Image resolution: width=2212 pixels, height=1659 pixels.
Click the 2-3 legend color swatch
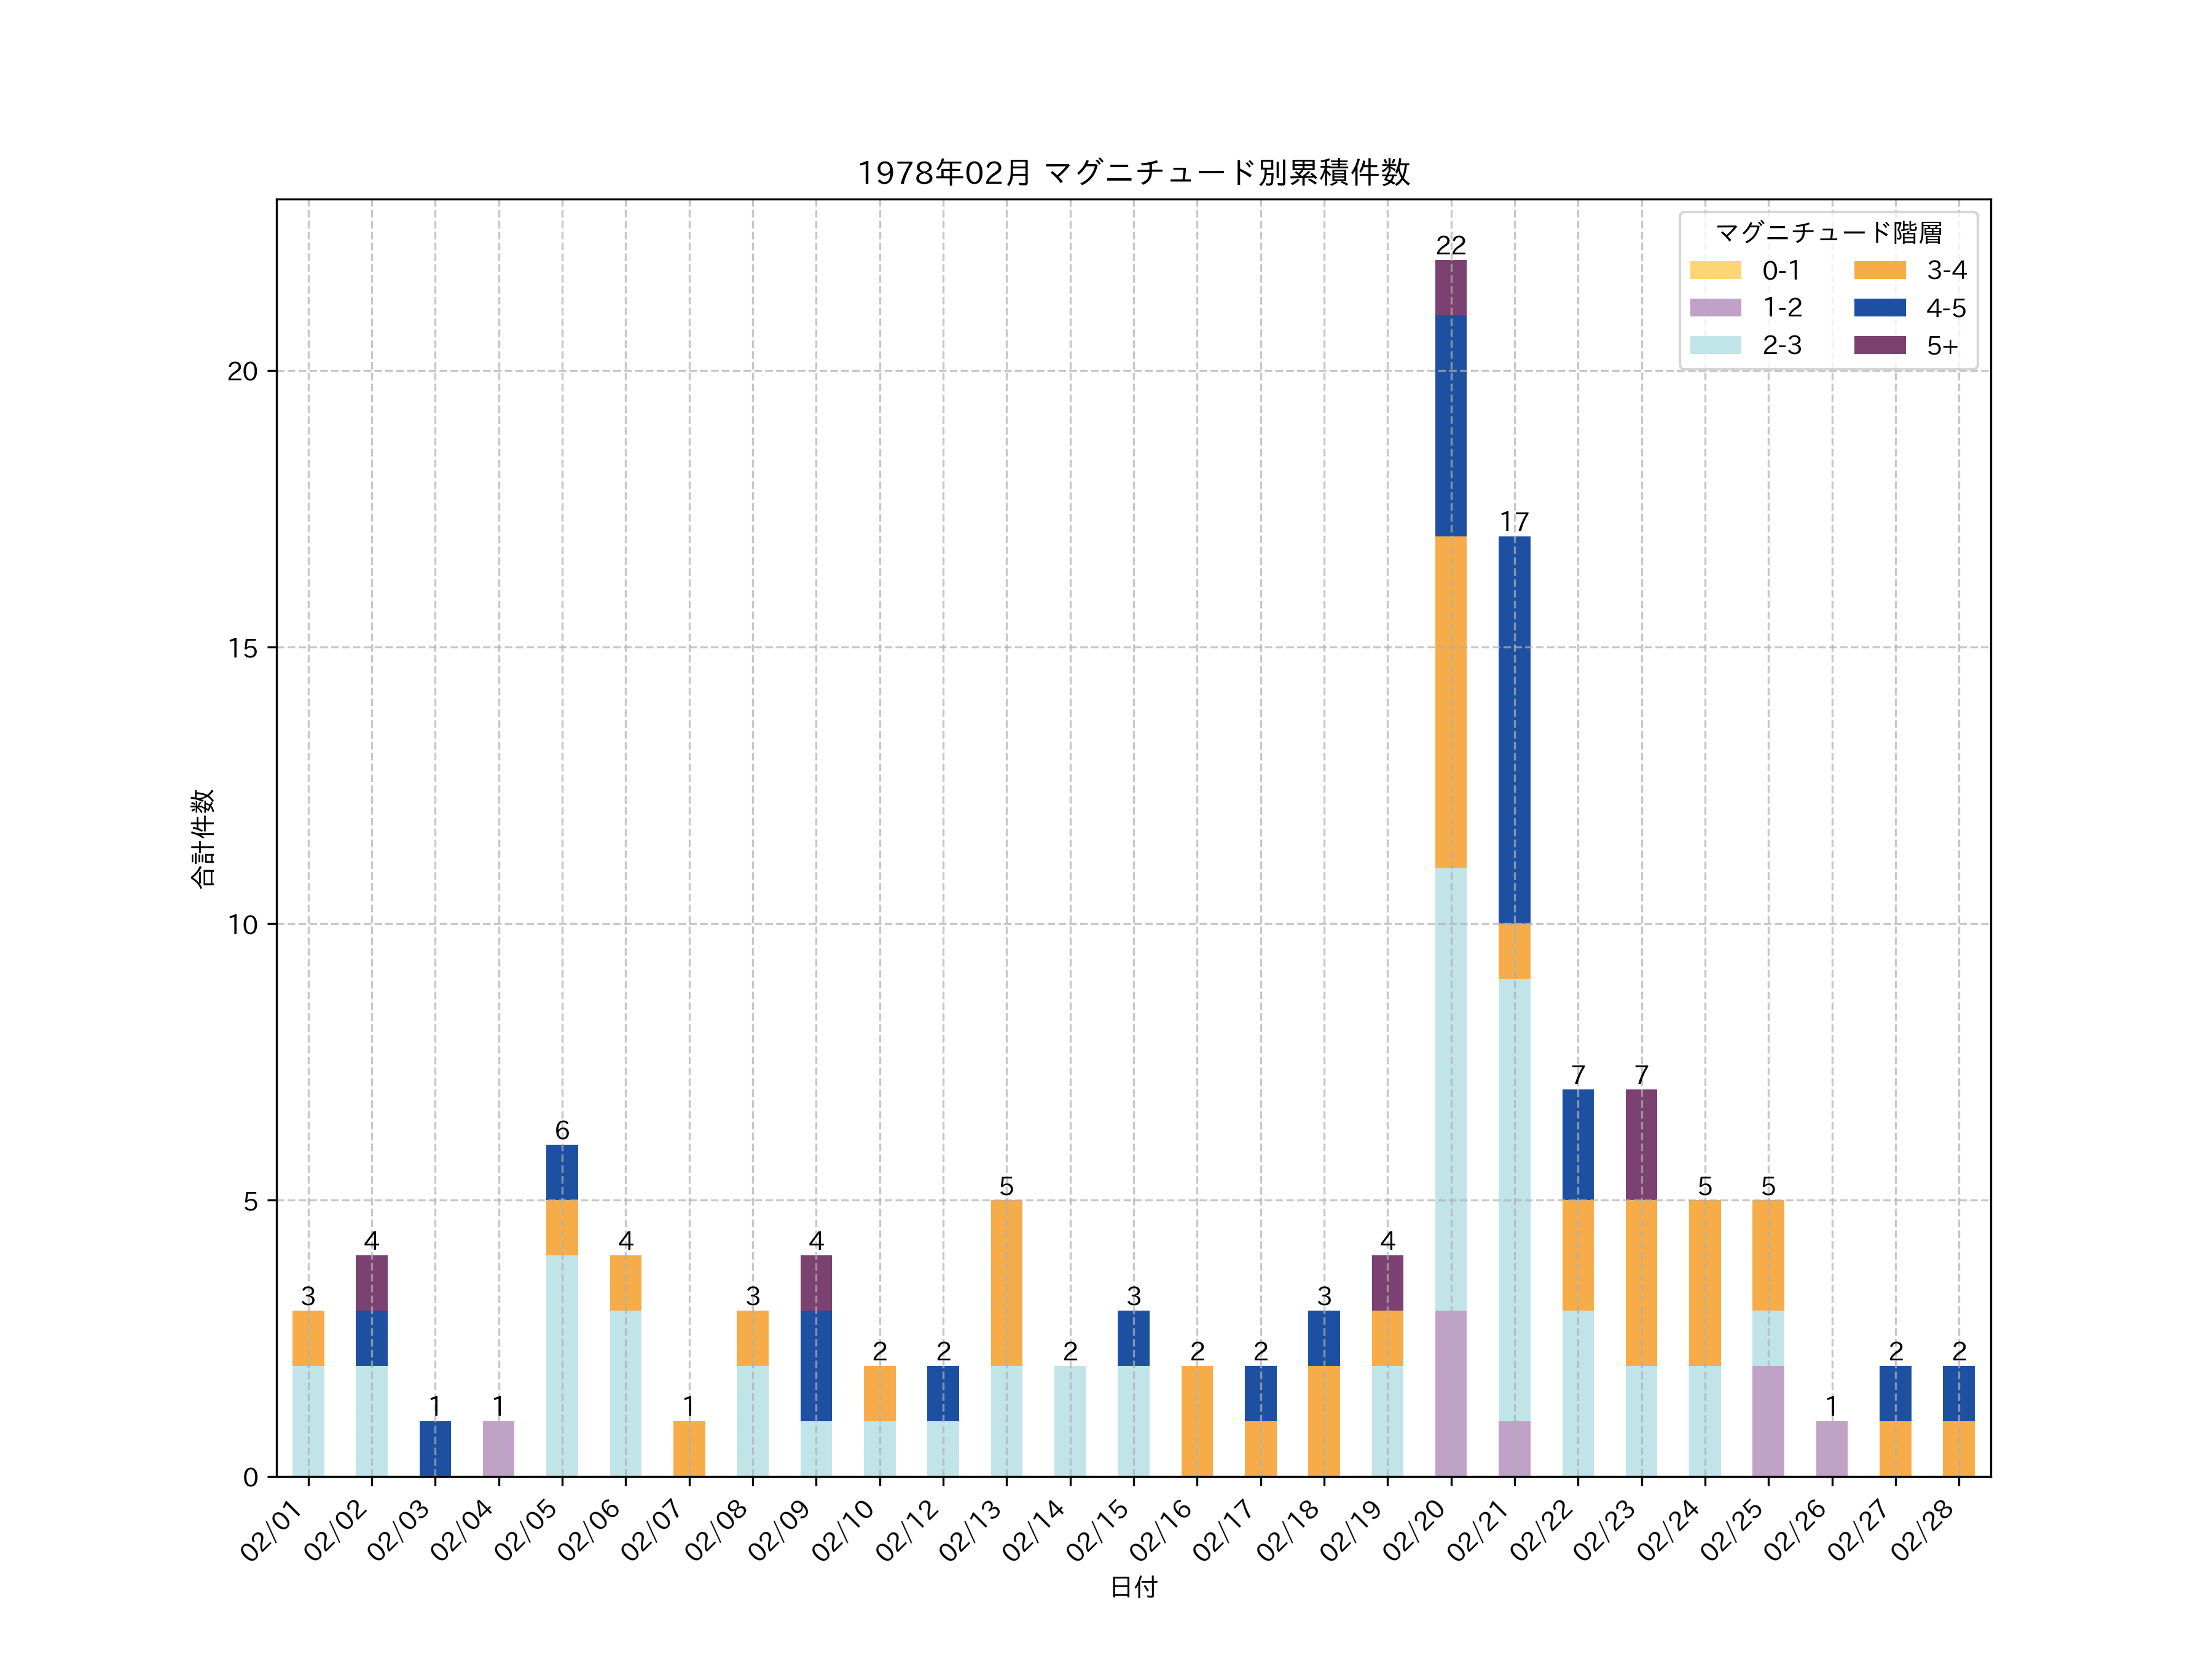1715,345
